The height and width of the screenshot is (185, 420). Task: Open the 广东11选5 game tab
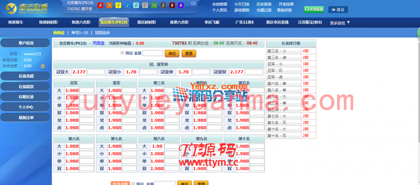coord(244,23)
